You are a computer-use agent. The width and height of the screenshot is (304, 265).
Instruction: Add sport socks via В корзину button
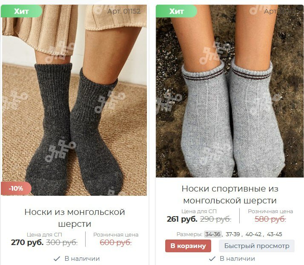(x=188, y=246)
